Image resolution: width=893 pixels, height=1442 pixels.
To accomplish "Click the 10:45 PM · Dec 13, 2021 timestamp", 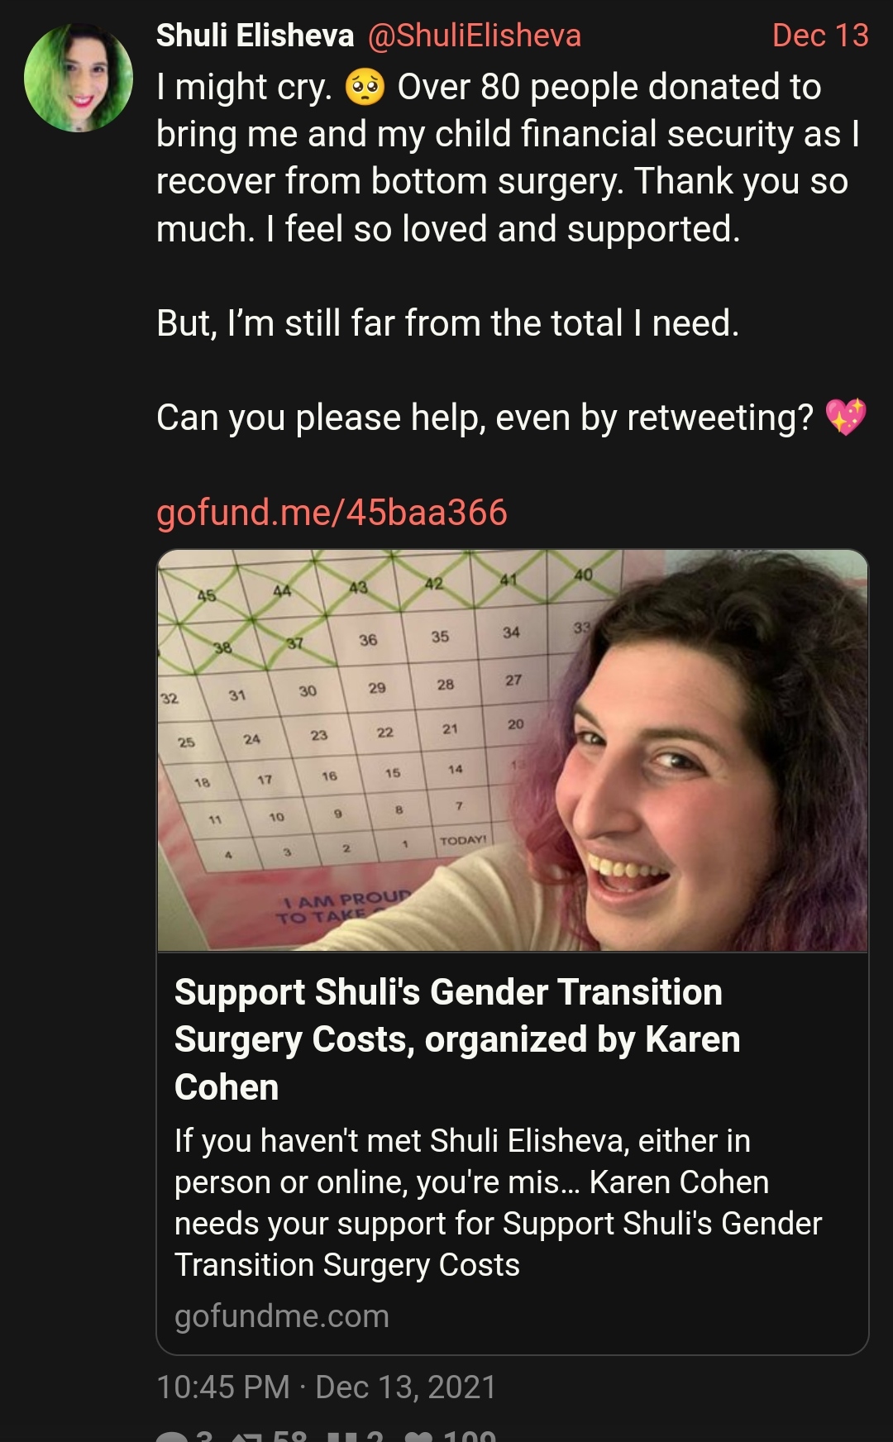I will pos(326,1387).
